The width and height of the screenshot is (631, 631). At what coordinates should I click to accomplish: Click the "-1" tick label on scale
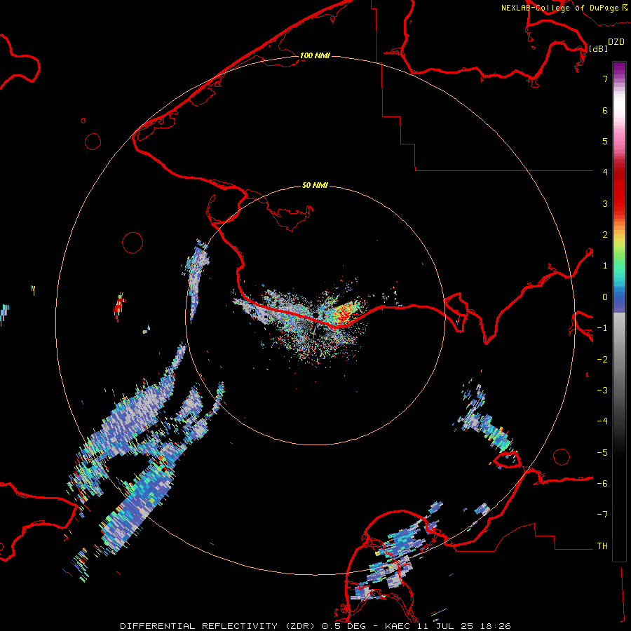(602, 328)
